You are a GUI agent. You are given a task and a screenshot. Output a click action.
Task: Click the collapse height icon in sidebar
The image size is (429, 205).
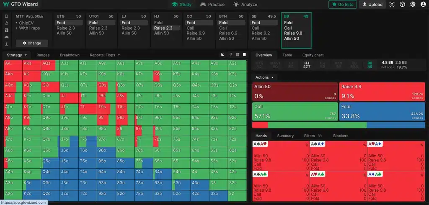coord(7,44)
